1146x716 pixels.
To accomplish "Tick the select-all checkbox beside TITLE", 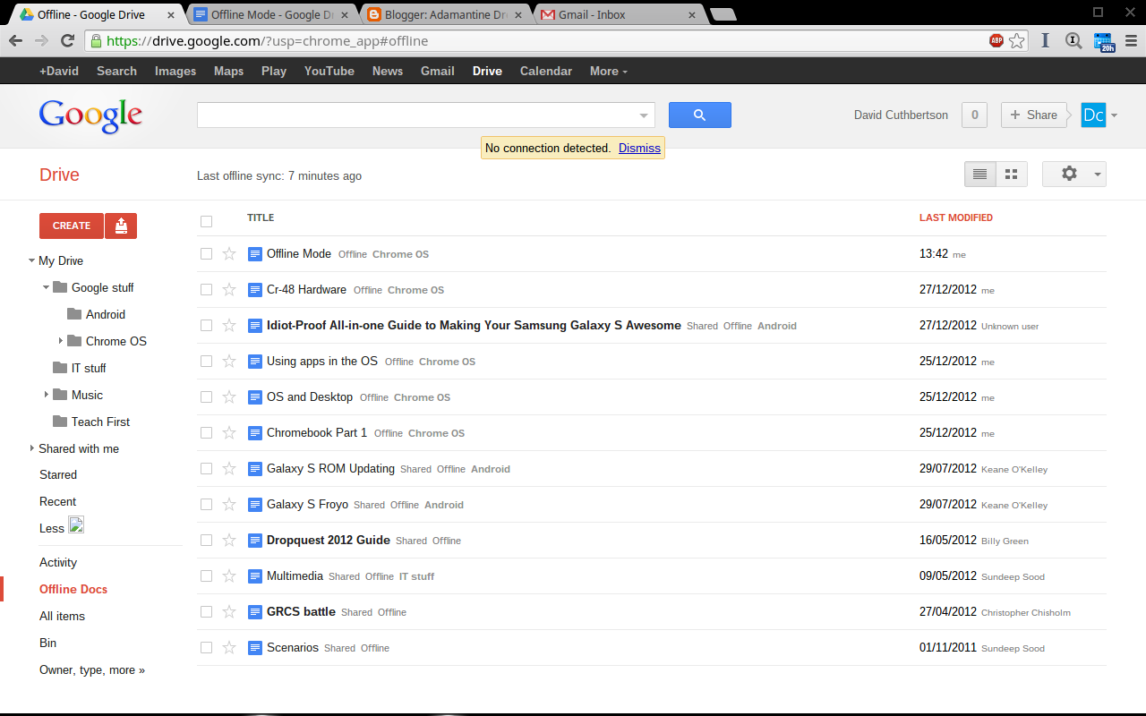I will [207, 221].
